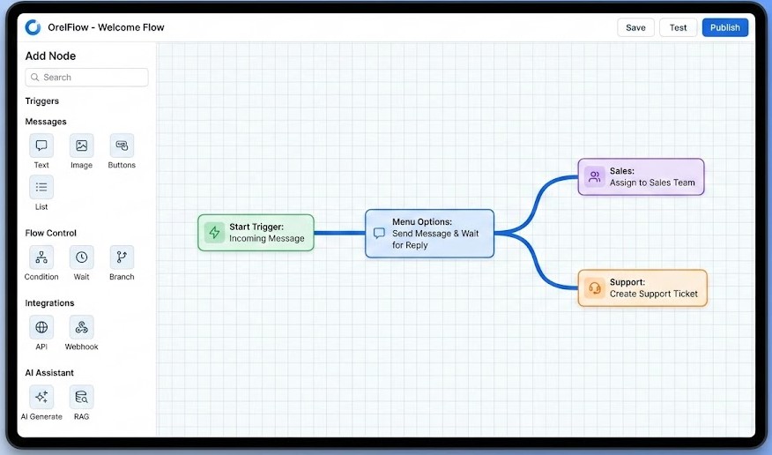Select the Branch flow control icon
The width and height of the screenshot is (772, 455).
122,257
